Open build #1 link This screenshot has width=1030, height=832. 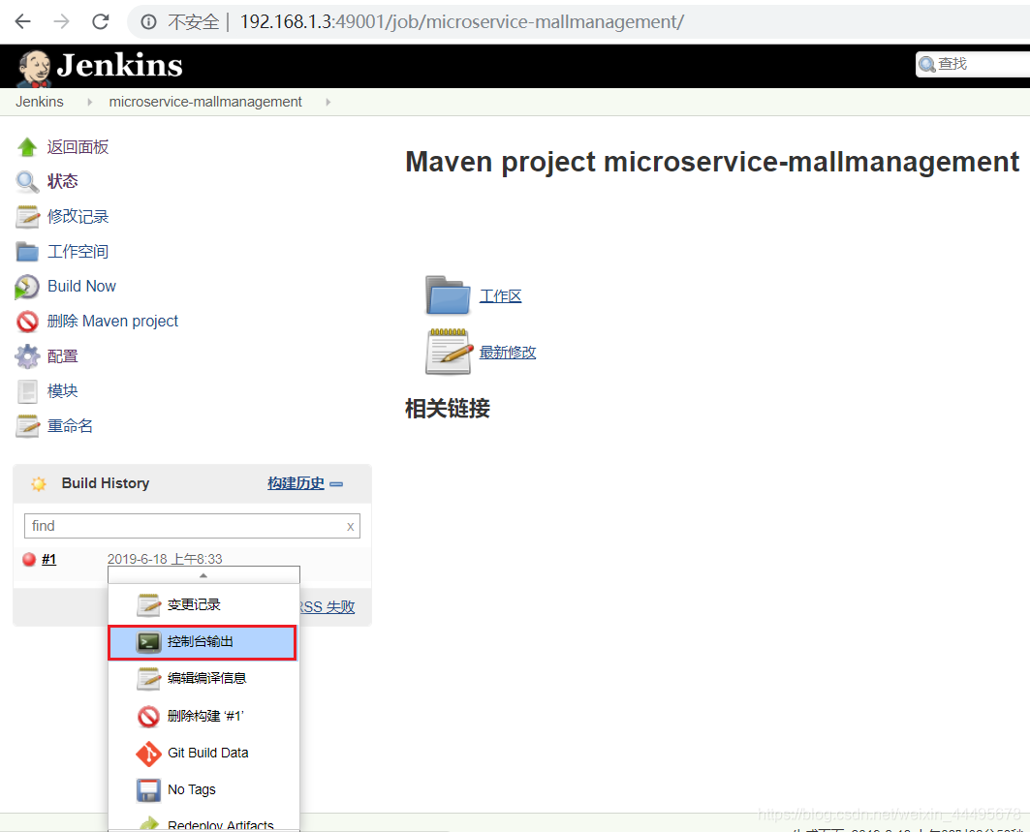[49, 560]
